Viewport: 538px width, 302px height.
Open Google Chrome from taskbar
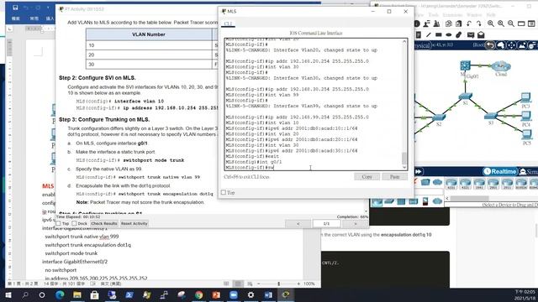point(198,294)
